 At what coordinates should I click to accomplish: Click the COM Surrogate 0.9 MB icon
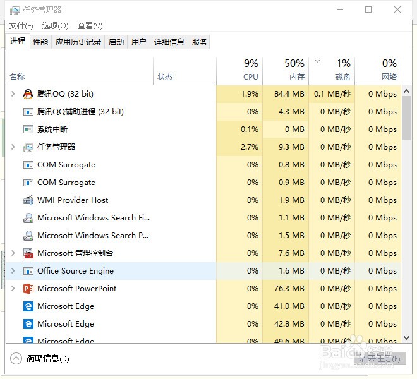click(28, 183)
